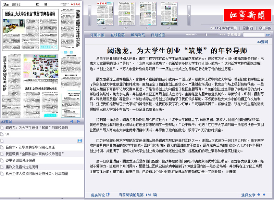This screenshot has height=200, width=274.
Task: Click the 发表评论 post comment icon
Action: coord(108,195)
